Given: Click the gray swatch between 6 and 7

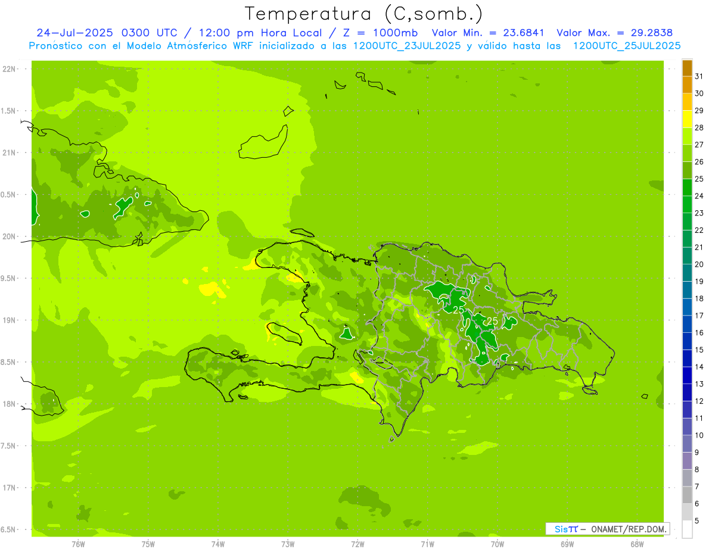Looking at the screenshot, I should click(687, 495).
